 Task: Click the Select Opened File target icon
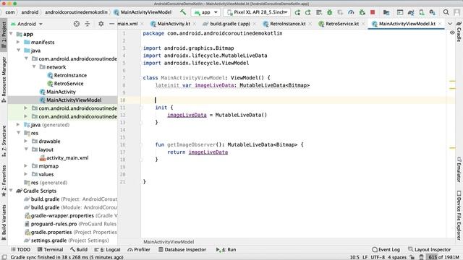point(77,24)
